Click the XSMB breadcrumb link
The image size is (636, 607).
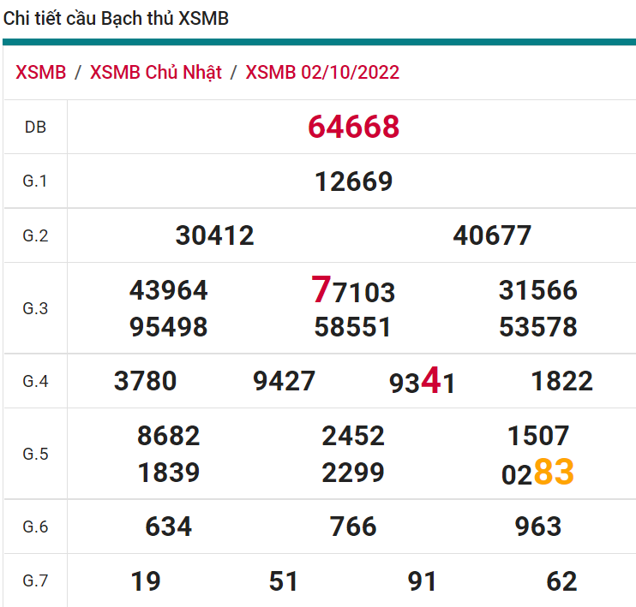[40, 72]
